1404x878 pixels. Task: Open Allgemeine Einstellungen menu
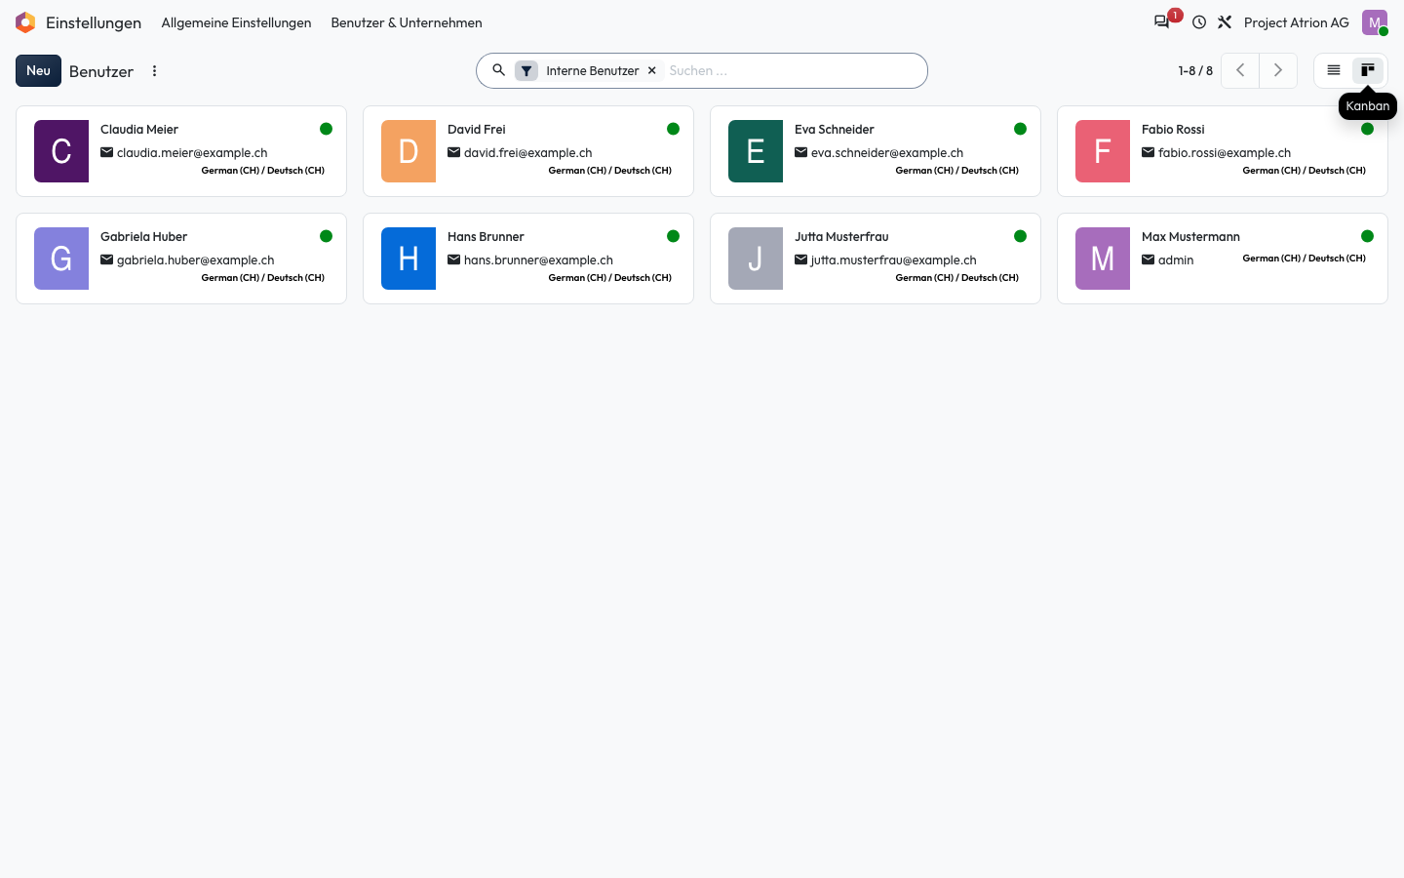tap(236, 22)
